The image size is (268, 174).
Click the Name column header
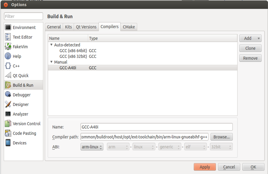pyautogui.click(x=68, y=38)
